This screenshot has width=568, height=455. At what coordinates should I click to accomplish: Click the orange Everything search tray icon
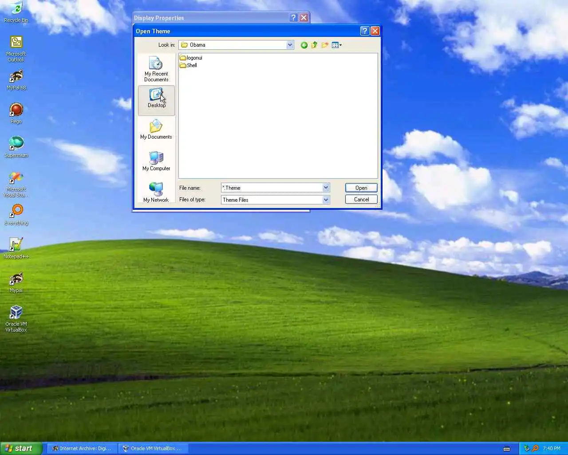pyautogui.click(x=536, y=448)
